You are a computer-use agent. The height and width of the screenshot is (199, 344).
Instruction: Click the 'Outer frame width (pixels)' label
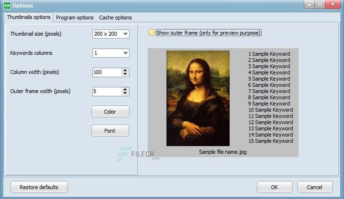click(40, 91)
